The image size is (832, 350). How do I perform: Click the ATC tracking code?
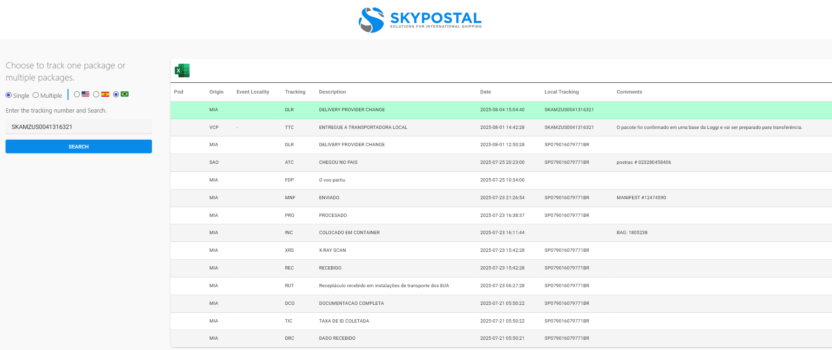point(289,162)
